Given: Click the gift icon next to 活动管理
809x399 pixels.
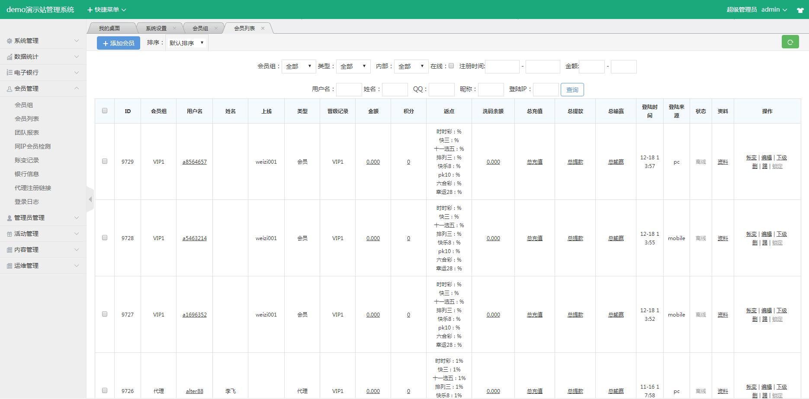Looking at the screenshot, I should [10, 234].
